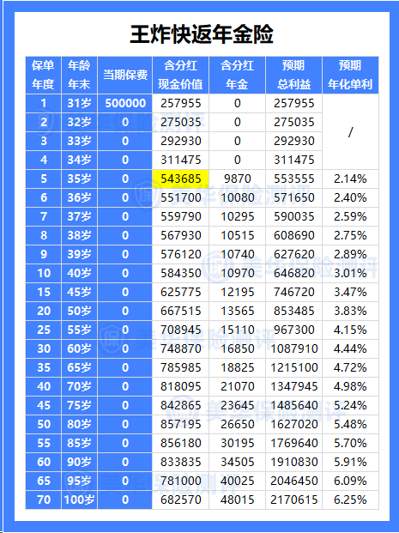This screenshot has height=533, width=399.
Task: Click the 当期保费 column header
Action: coord(124,75)
